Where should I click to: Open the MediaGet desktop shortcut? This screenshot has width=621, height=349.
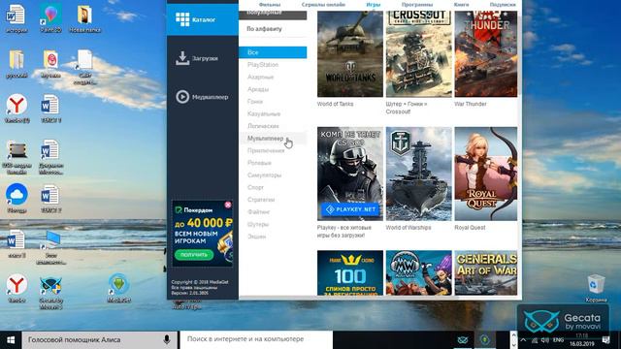click(x=118, y=288)
